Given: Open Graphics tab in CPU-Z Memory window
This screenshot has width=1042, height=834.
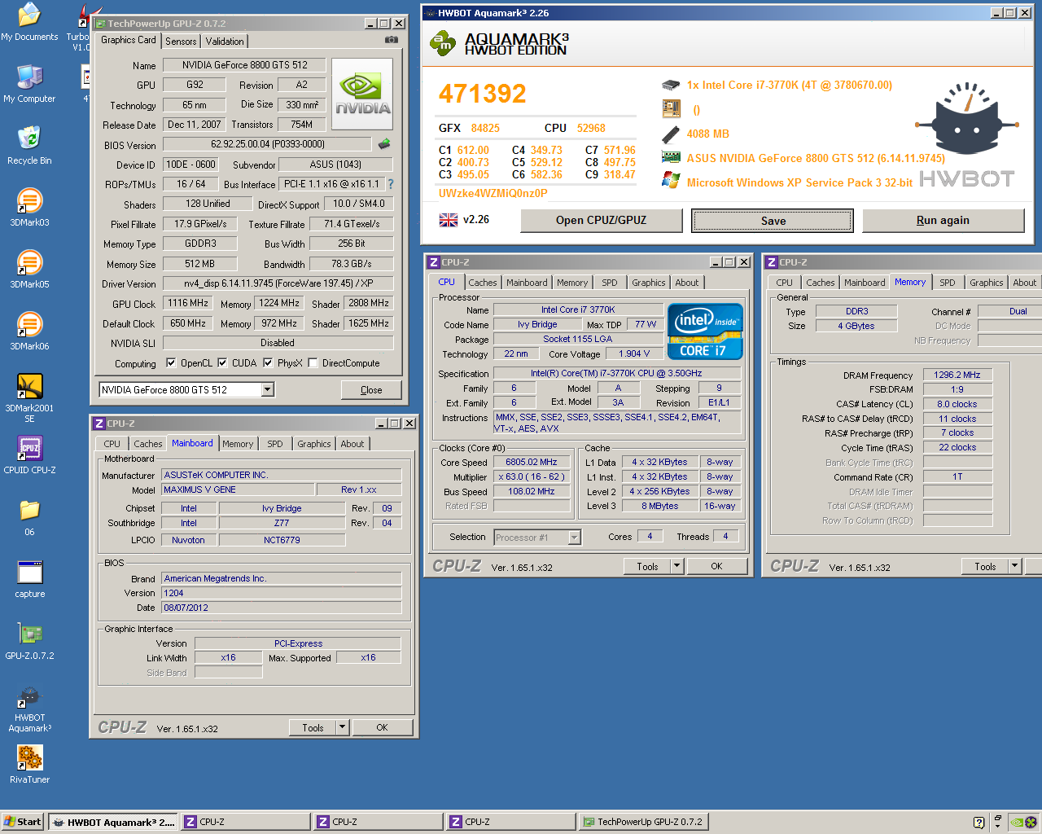Looking at the screenshot, I should coord(987,283).
